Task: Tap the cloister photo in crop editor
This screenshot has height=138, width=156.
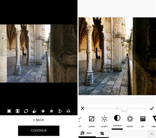Action: (x=39, y=53)
